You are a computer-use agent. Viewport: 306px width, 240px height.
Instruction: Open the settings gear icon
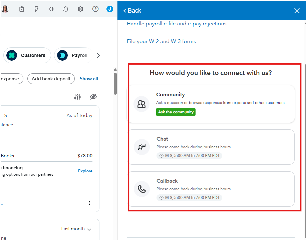[x=80, y=9]
